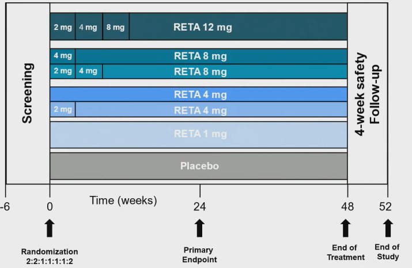
Task: Click the week 48 axis label
Action: pos(347,207)
